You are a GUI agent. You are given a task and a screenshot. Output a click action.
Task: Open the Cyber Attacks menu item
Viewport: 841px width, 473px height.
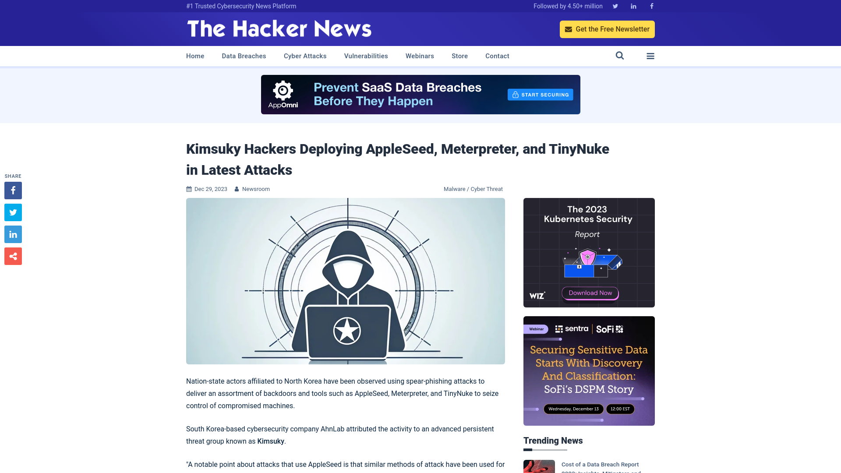click(305, 56)
